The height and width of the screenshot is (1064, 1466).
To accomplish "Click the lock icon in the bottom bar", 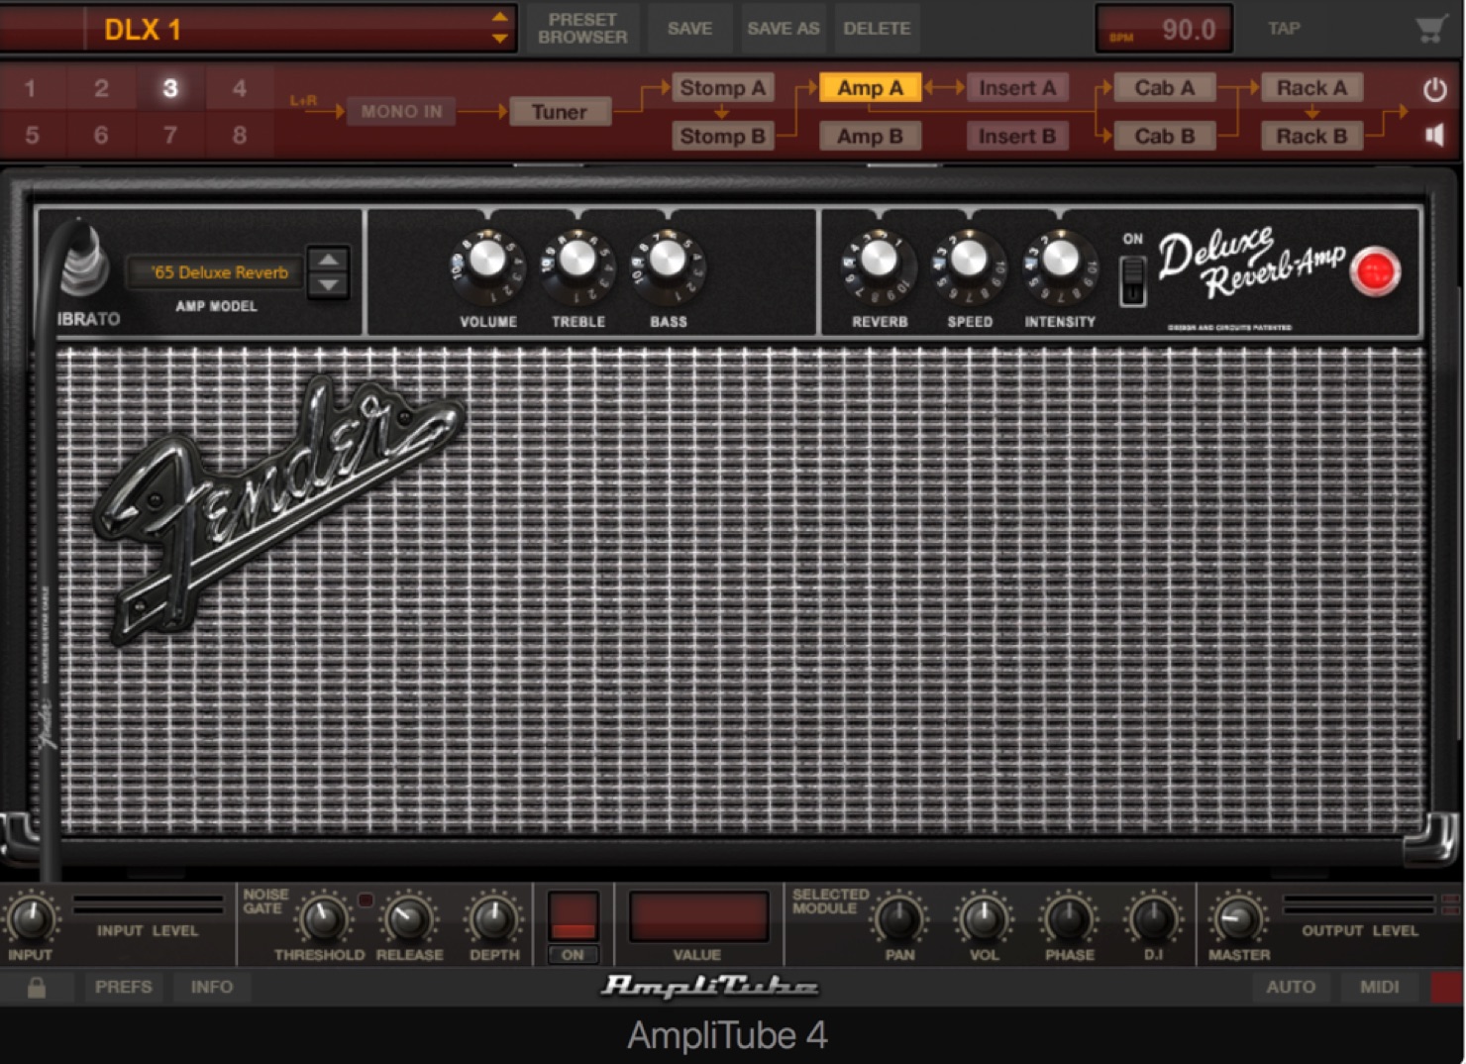I will 37,987.
